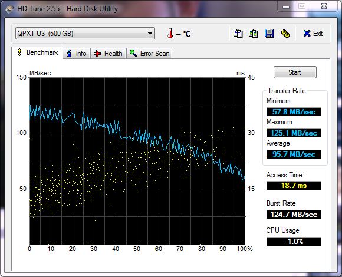Click the Access Time 18.7 ms readout
The image size is (342, 277).
(x=294, y=186)
